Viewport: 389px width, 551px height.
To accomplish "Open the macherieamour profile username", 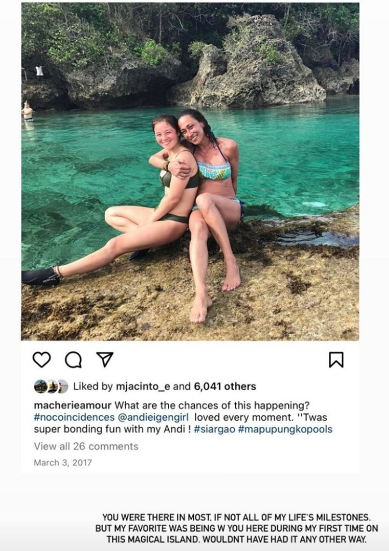I will click(x=73, y=405).
